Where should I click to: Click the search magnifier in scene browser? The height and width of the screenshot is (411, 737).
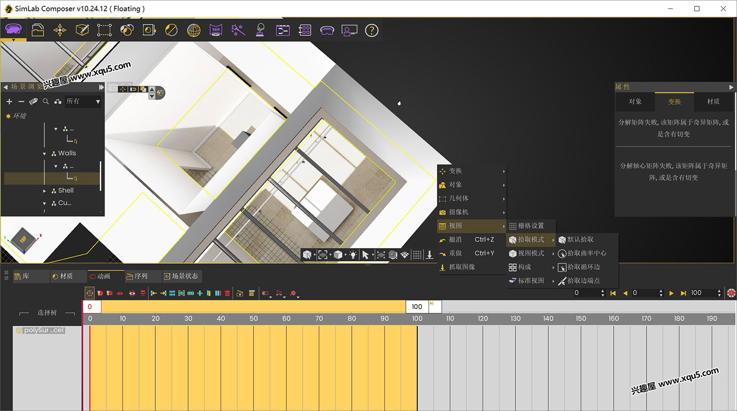(45, 102)
